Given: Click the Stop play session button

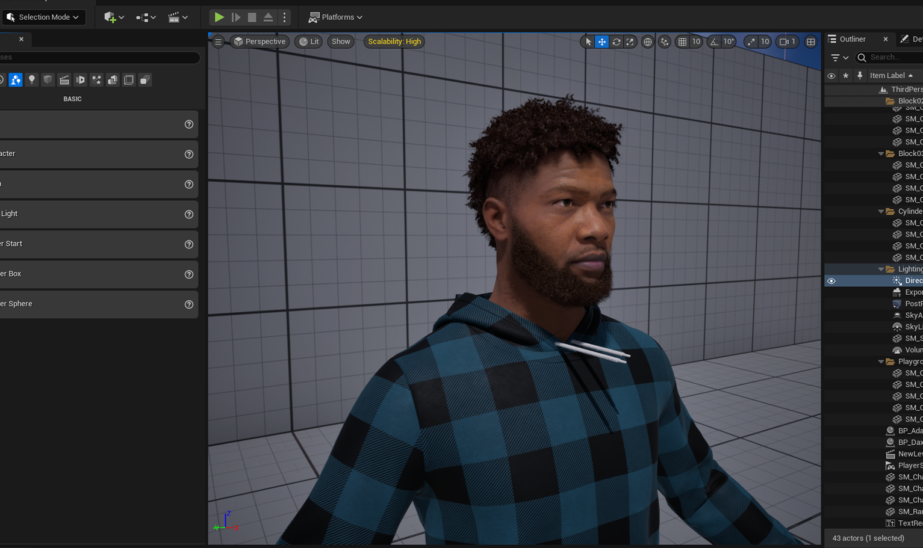Looking at the screenshot, I should pyautogui.click(x=252, y=17).
